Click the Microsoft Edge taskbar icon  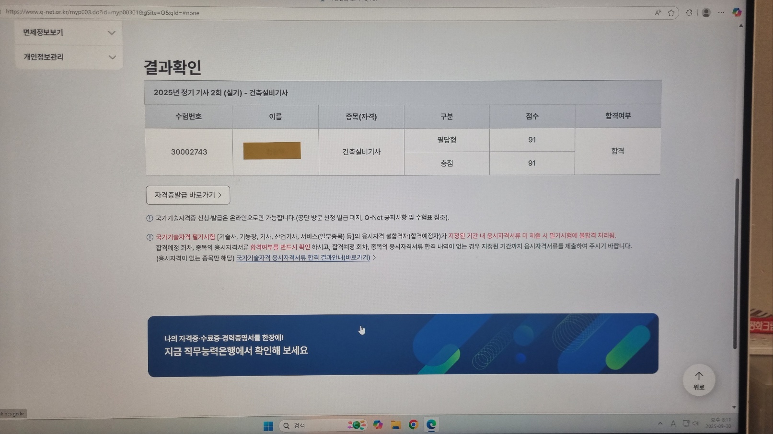click(431, 425)
